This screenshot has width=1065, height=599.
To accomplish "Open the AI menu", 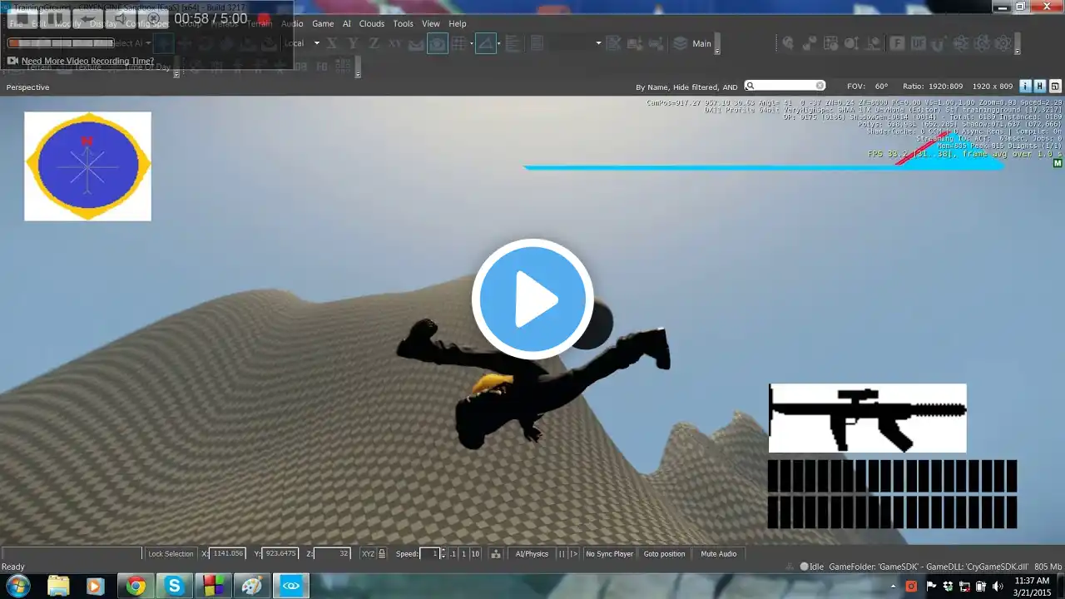I will tap(347, 24).
